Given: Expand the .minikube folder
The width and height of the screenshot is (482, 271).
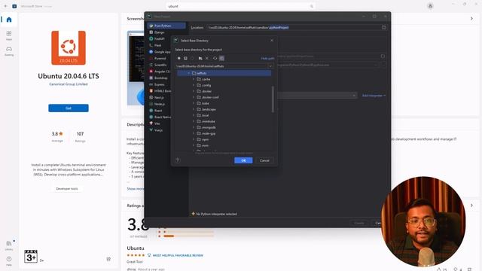Looking at the screenshot, I should [194, 121].
